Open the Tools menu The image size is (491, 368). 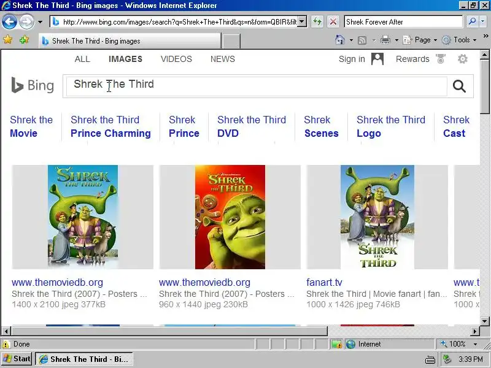(459, 40)
